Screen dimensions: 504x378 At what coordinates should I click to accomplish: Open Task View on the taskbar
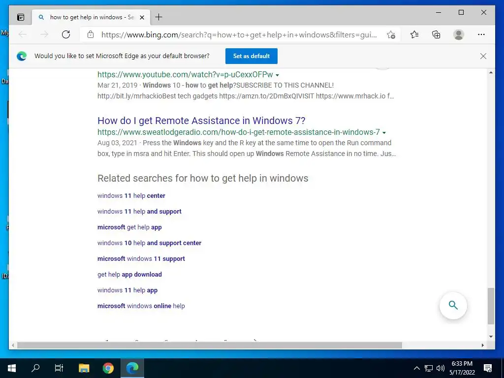click(x=59, y=368)
